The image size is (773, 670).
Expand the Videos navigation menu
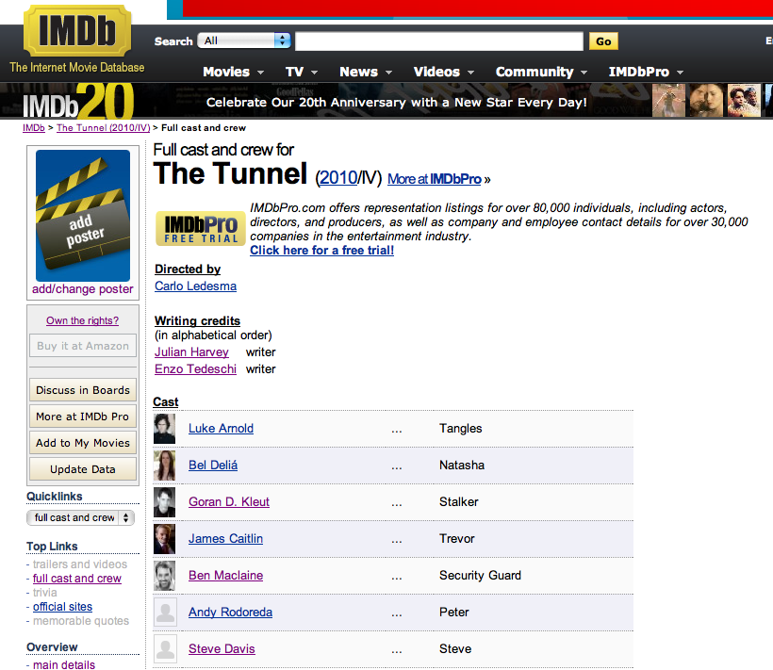(444, 72)
